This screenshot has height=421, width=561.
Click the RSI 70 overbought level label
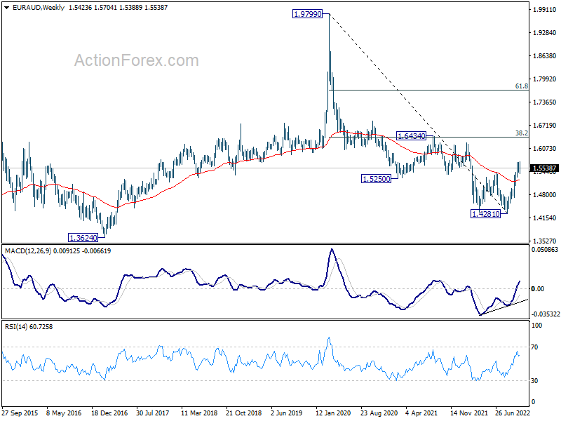pos(534,347)
